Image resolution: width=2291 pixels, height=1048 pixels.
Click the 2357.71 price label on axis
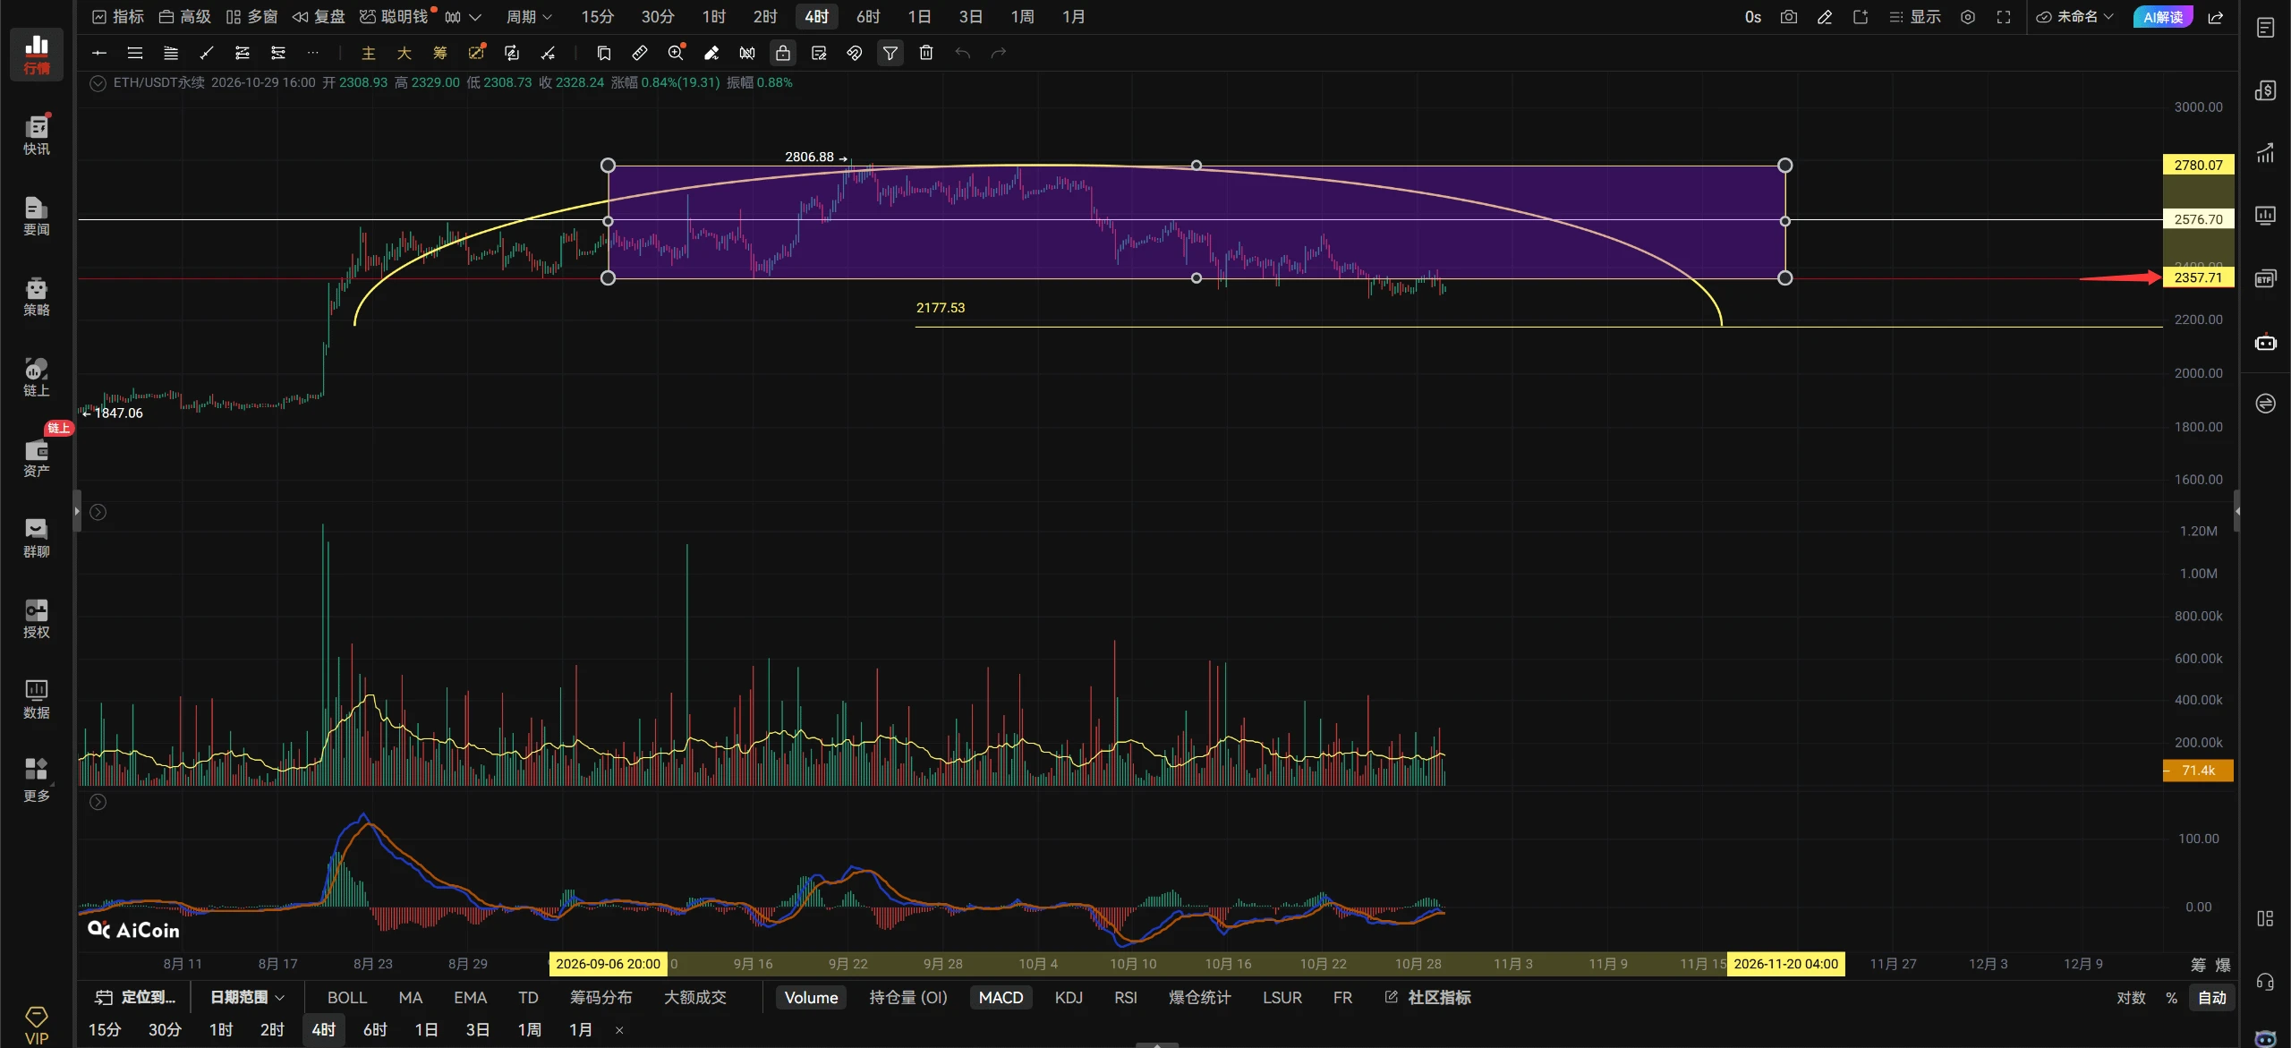(x=2198, y=277)
